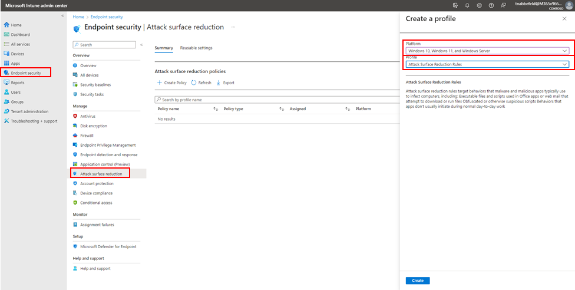Open the more options ellipsis by title
This screenshot has height=290, width=575.
tap(233, 27)
